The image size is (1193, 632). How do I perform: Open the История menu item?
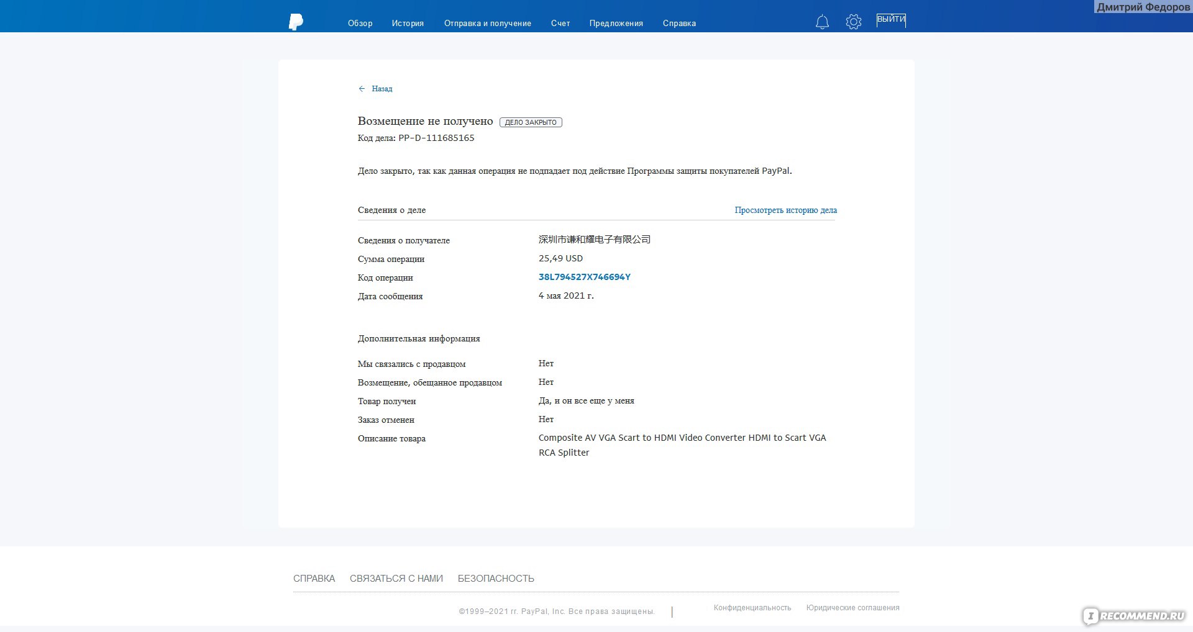click(x=408, y=23)
